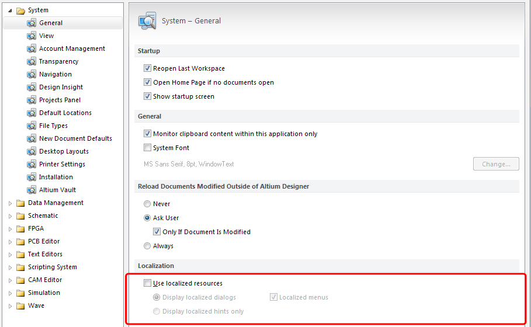Expand the Scripting System category arrow

pos(10,267)
